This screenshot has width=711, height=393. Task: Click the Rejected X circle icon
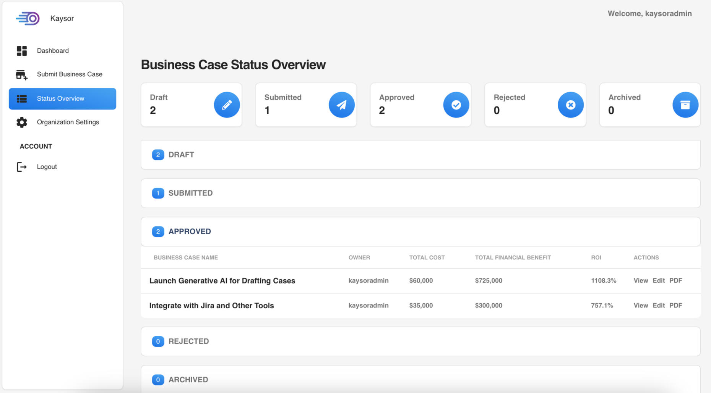pos(570,105)
